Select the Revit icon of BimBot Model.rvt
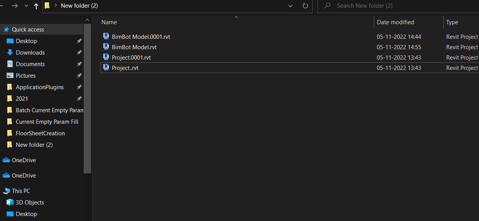Image resolution: width=479 pixels, height=221 pixels. point(106,47)
